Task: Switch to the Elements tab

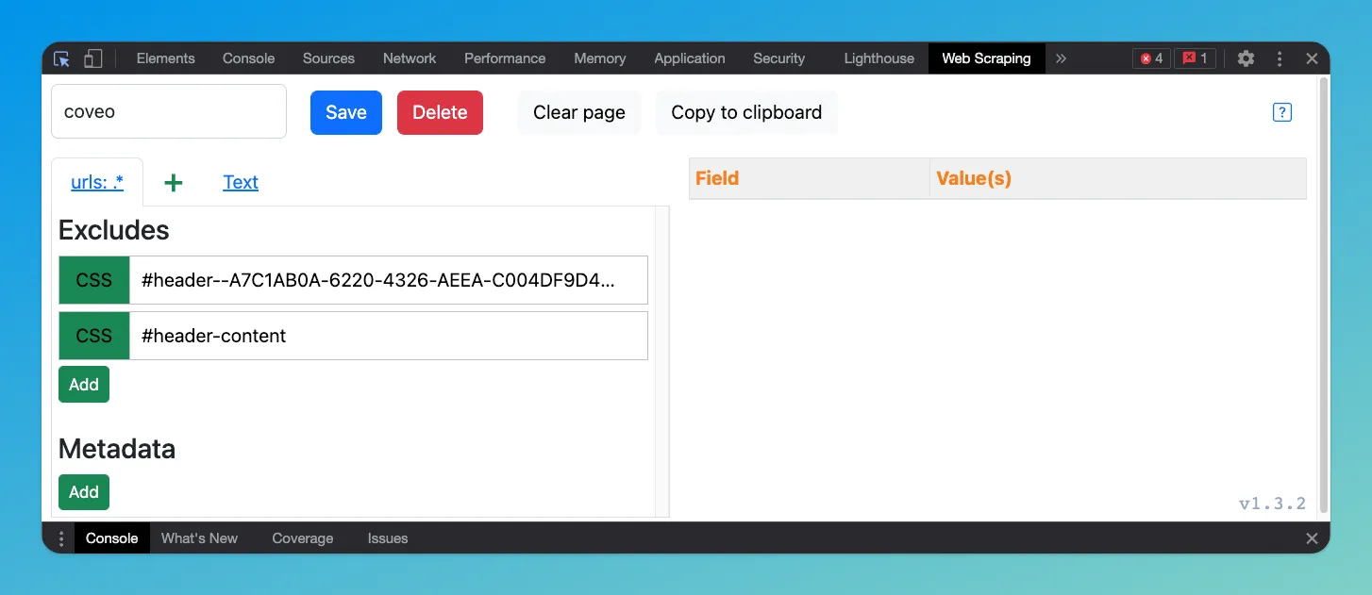Action: (165, 58)
